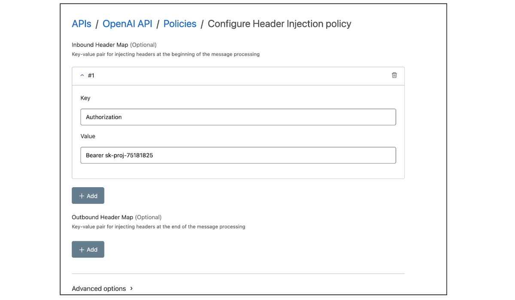
Task: Open the APIs breadcrumb link
Action: [x=82, y=24]
